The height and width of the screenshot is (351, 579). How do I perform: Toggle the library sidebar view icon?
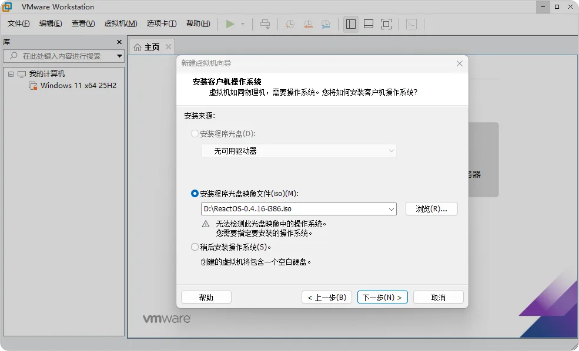351,24
